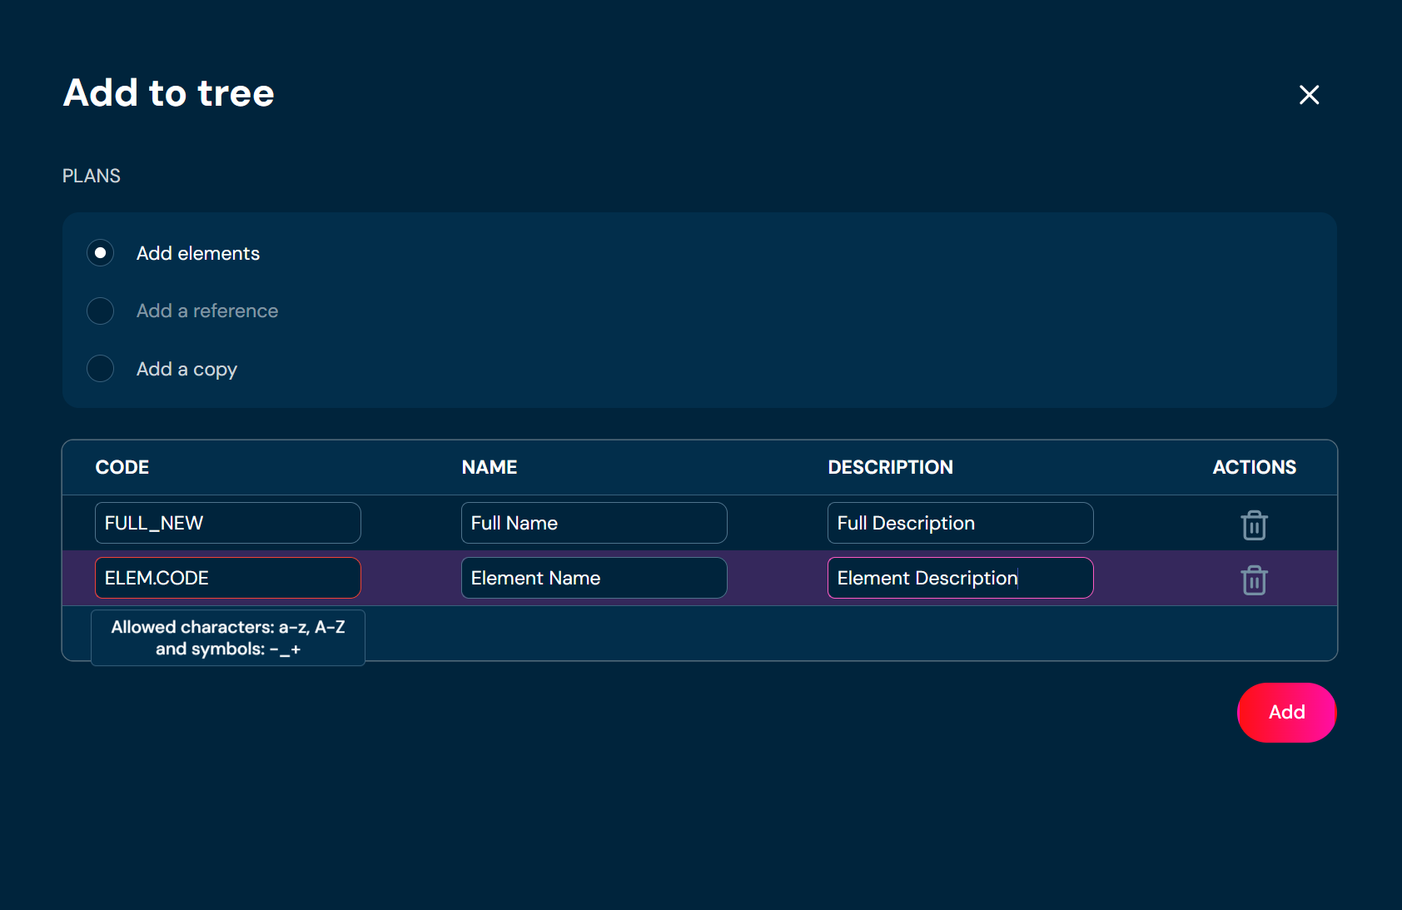Click the CODE column header
Viewport: 1402px width, 910px height.
(122, 467)
